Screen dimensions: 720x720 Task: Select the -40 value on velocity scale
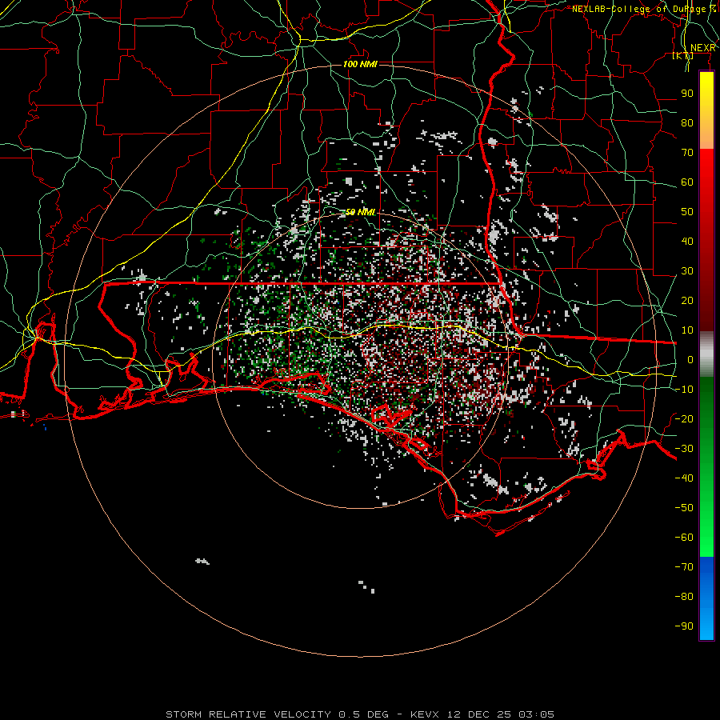[684, 478]
